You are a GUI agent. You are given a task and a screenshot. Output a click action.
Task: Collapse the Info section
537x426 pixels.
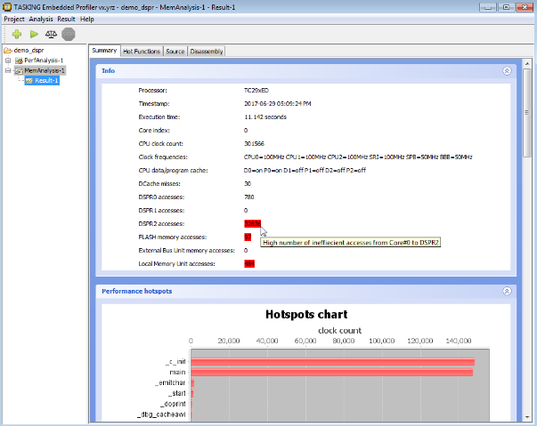pos(507,71)
